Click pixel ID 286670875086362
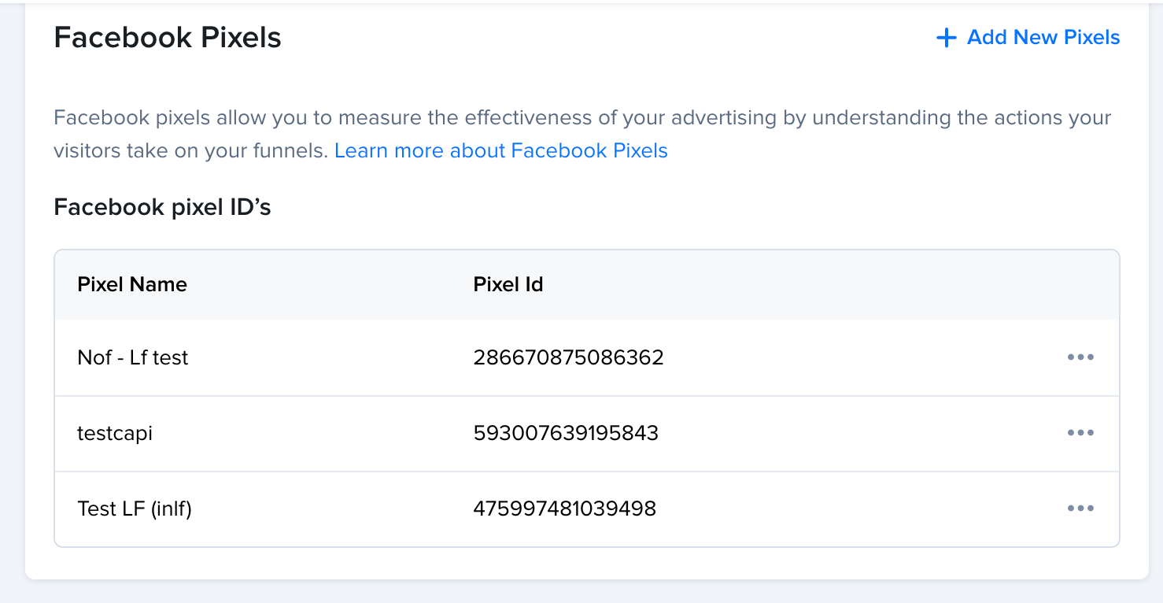This screenshot has width=1163, height=603. pyautogui.click(x=568, y=357)
